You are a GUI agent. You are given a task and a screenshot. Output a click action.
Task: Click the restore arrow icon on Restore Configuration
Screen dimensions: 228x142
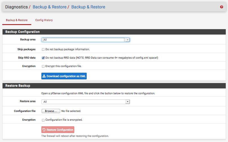(x=44, y=130)
